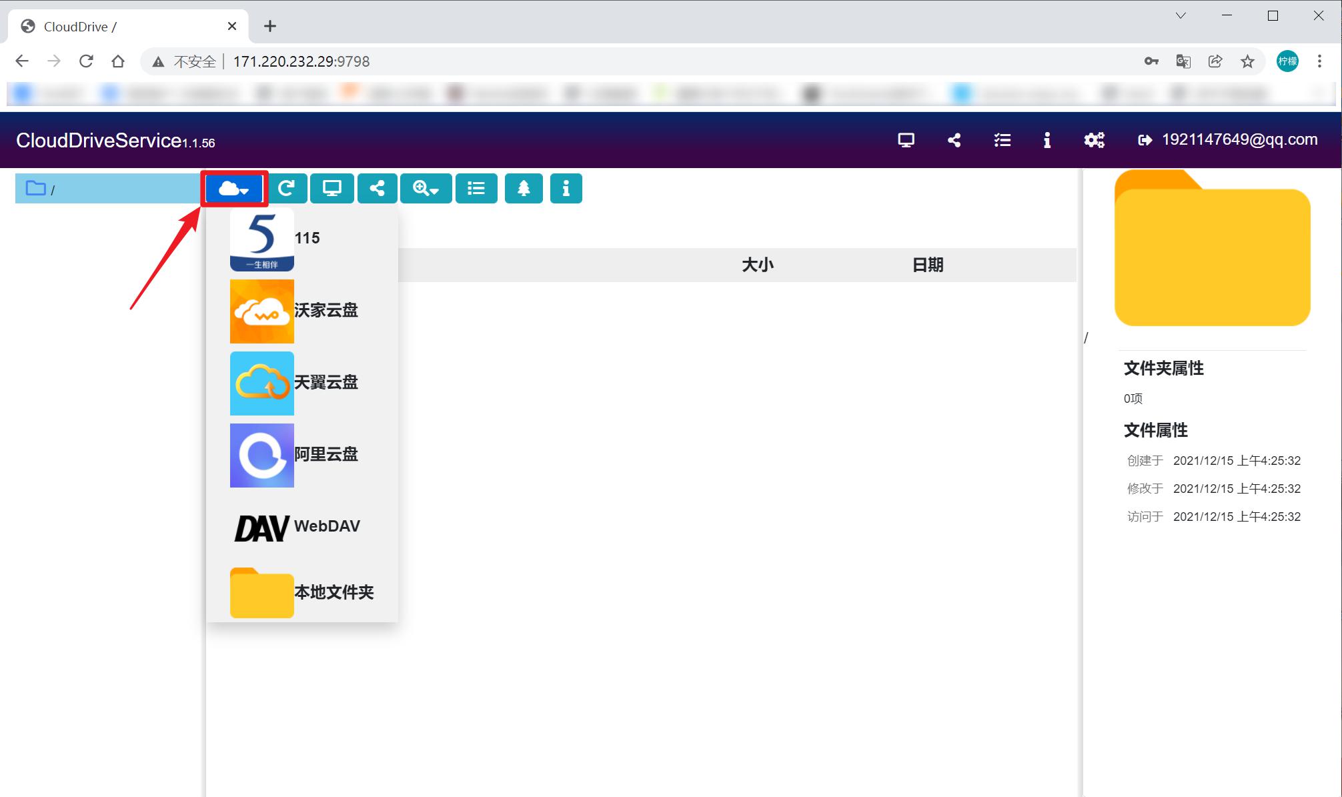
Task: Click the refresh toolbar button
Action: (x=287, y=189)
